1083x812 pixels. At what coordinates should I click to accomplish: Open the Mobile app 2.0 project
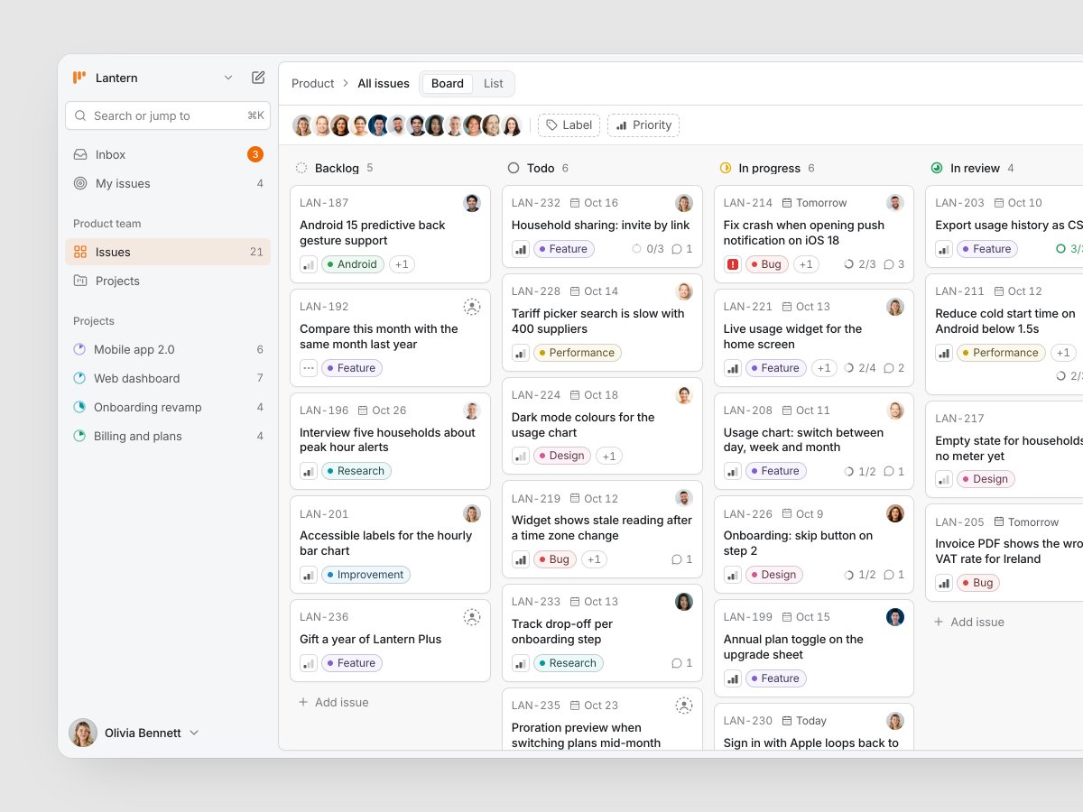(168, 349)
